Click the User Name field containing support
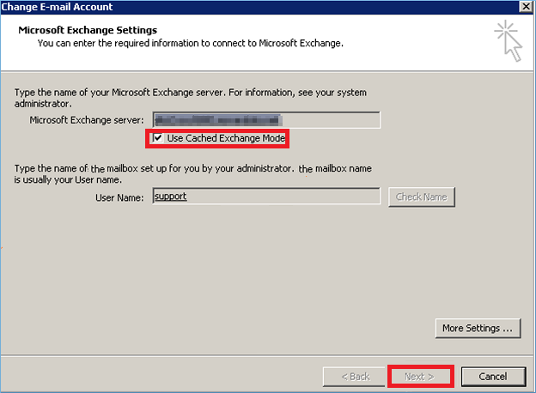This screenshot has height=393, width=536. click(266, 196)
